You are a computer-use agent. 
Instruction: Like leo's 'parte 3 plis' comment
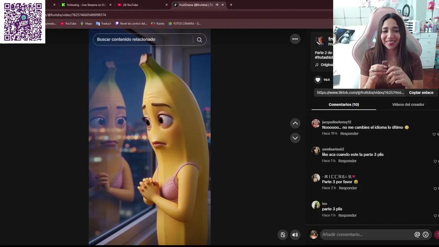pyautogui.click(x=435, y=216)
